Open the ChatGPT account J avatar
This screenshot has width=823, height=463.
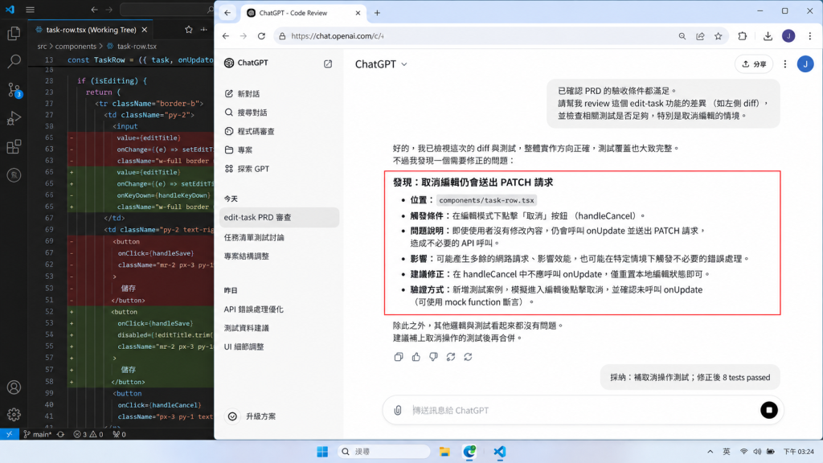(x=805, y=64)
